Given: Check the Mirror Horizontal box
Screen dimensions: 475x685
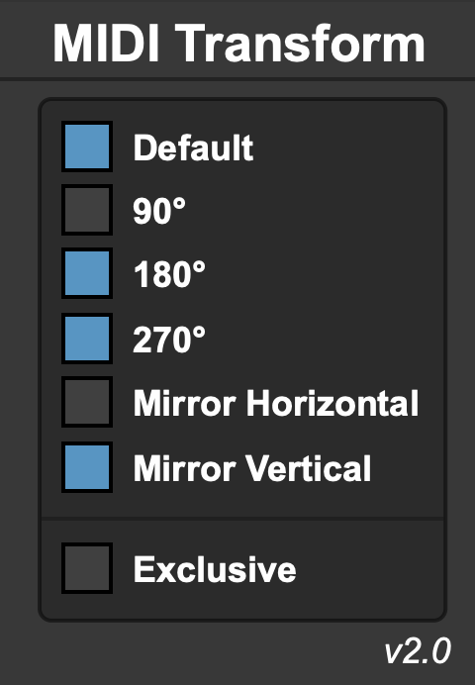Looking at the screenshot, I should coord(87,402).
